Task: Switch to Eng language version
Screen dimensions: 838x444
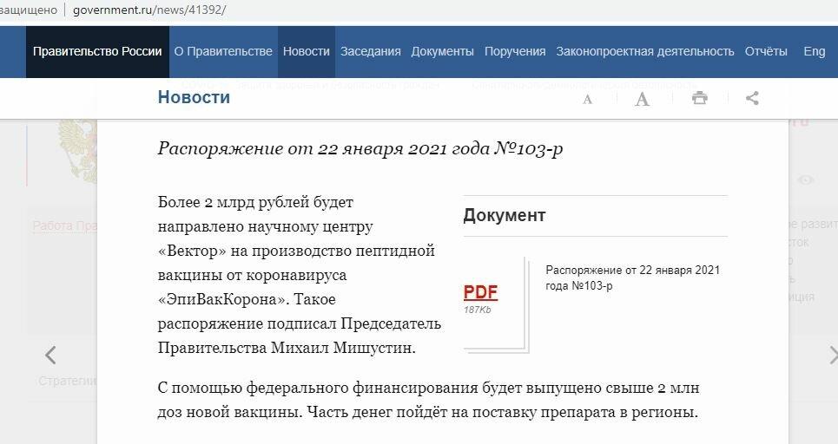Action: [815, 52]
